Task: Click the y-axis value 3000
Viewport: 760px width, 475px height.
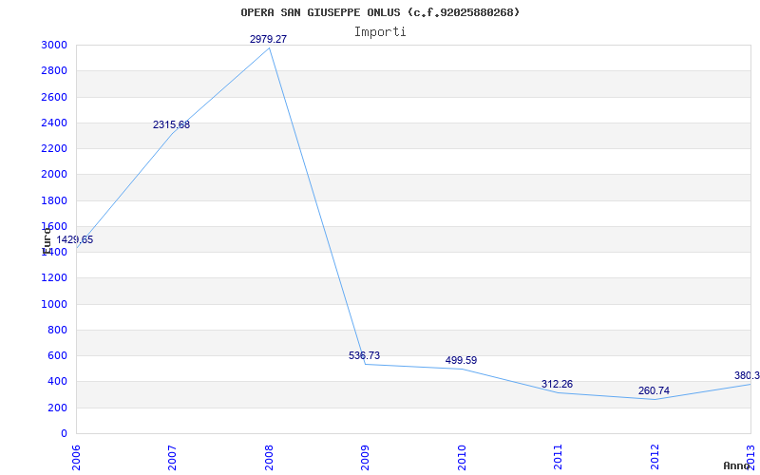Action: [55, 45]
